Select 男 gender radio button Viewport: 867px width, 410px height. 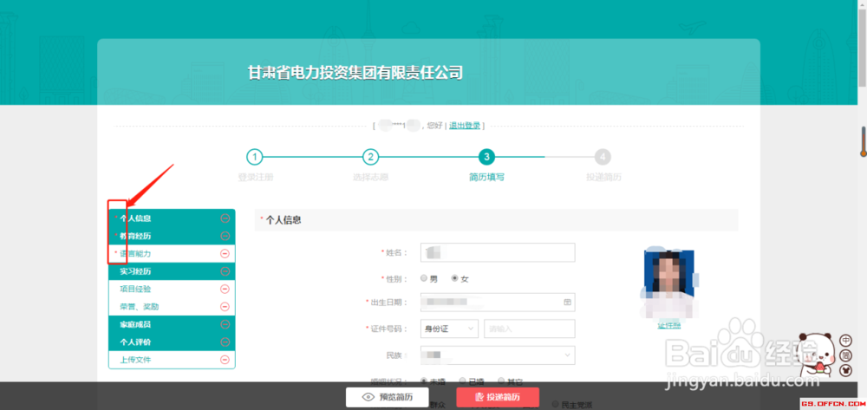pos(424,278)
